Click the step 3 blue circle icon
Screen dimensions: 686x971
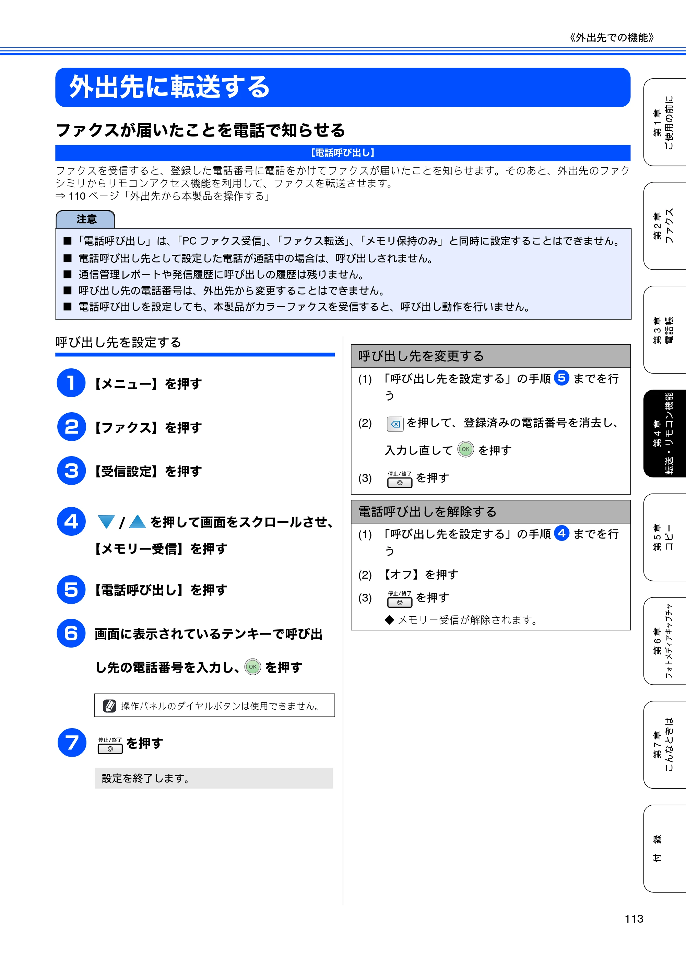pos(71,470)
